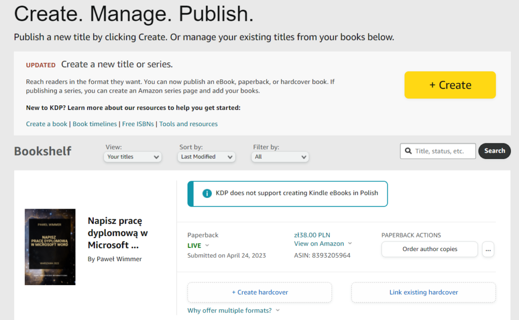Screen dimensions: 519x320
Task: Focus the Bookshelf title search field
Action: click(444, 151)
